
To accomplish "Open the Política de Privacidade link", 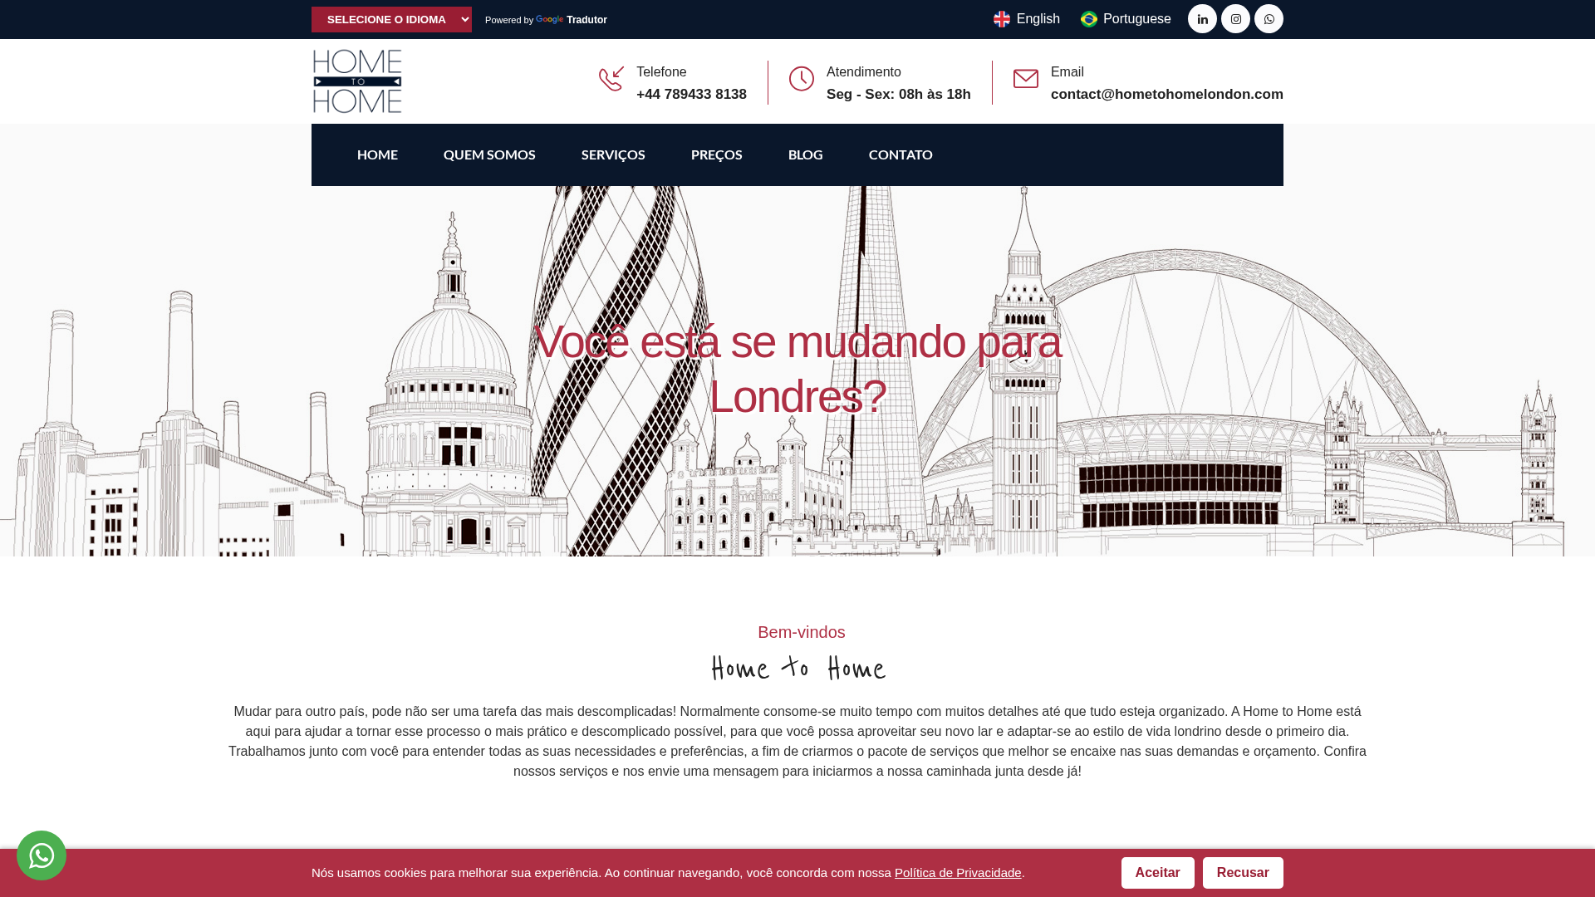I will [957, 872].
